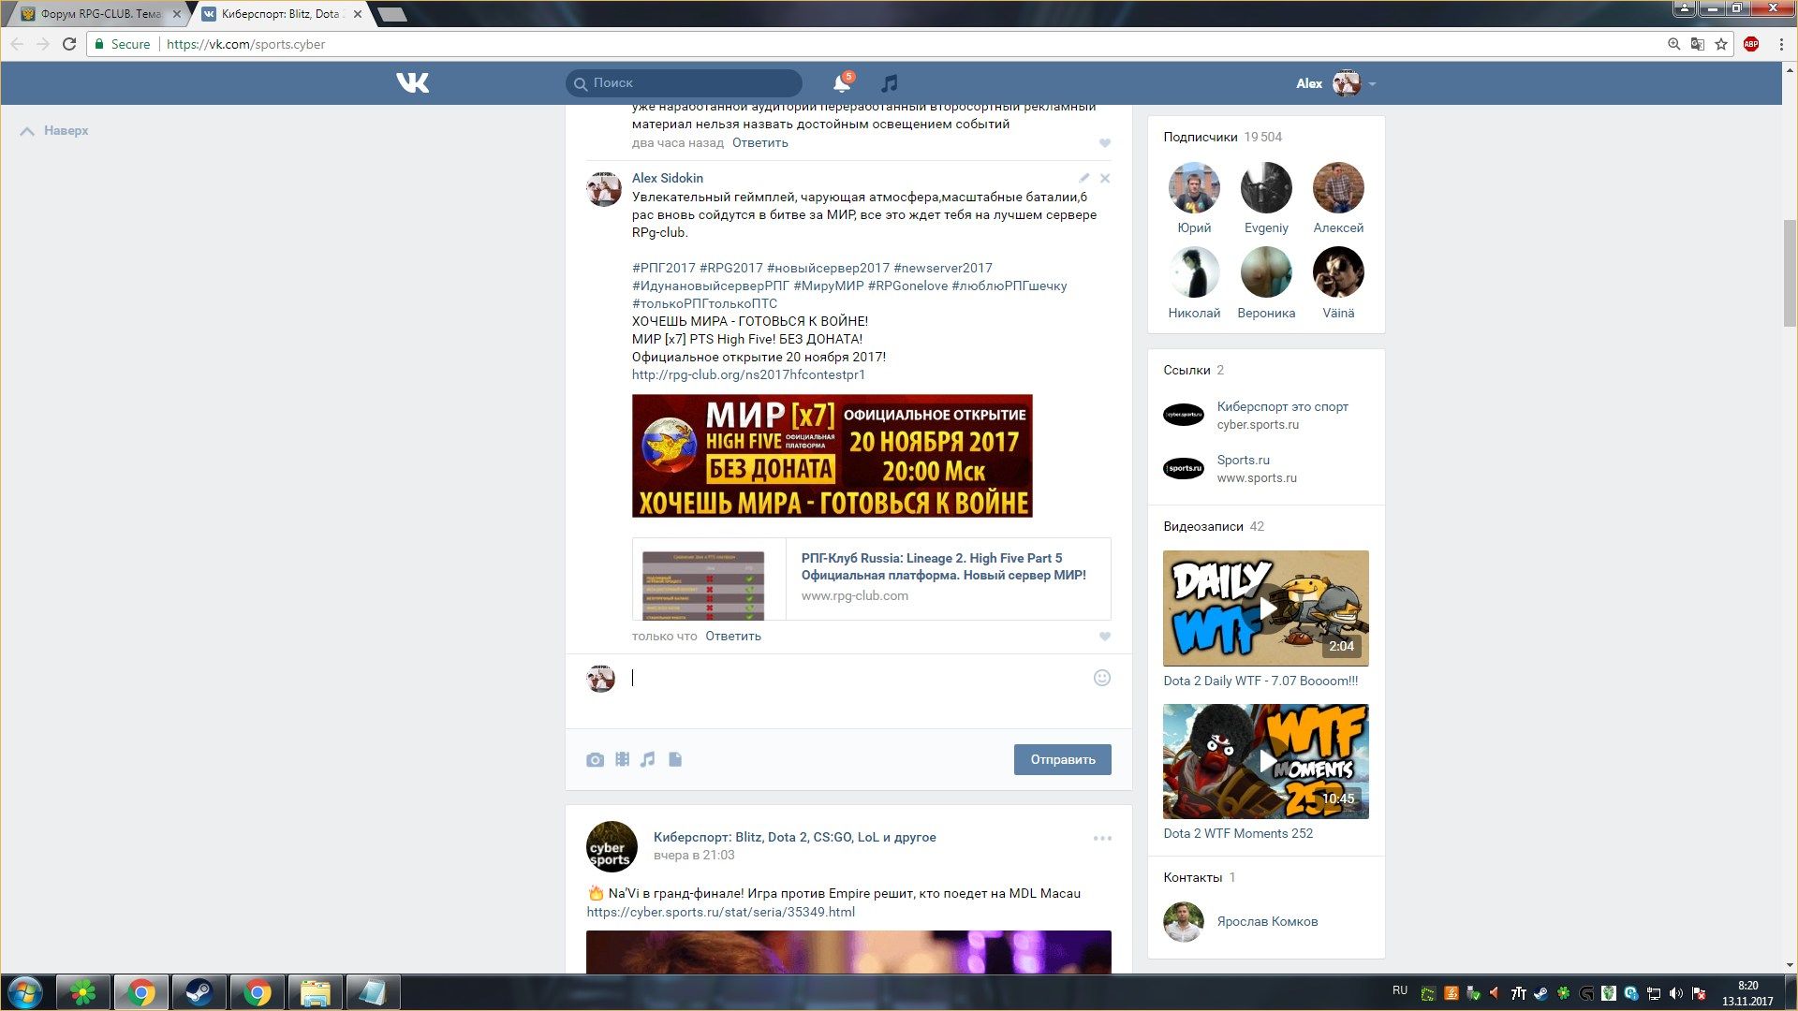Attach a document to the comment
This screenshot has width=1798, height=1011.
(x=675, y=759)
